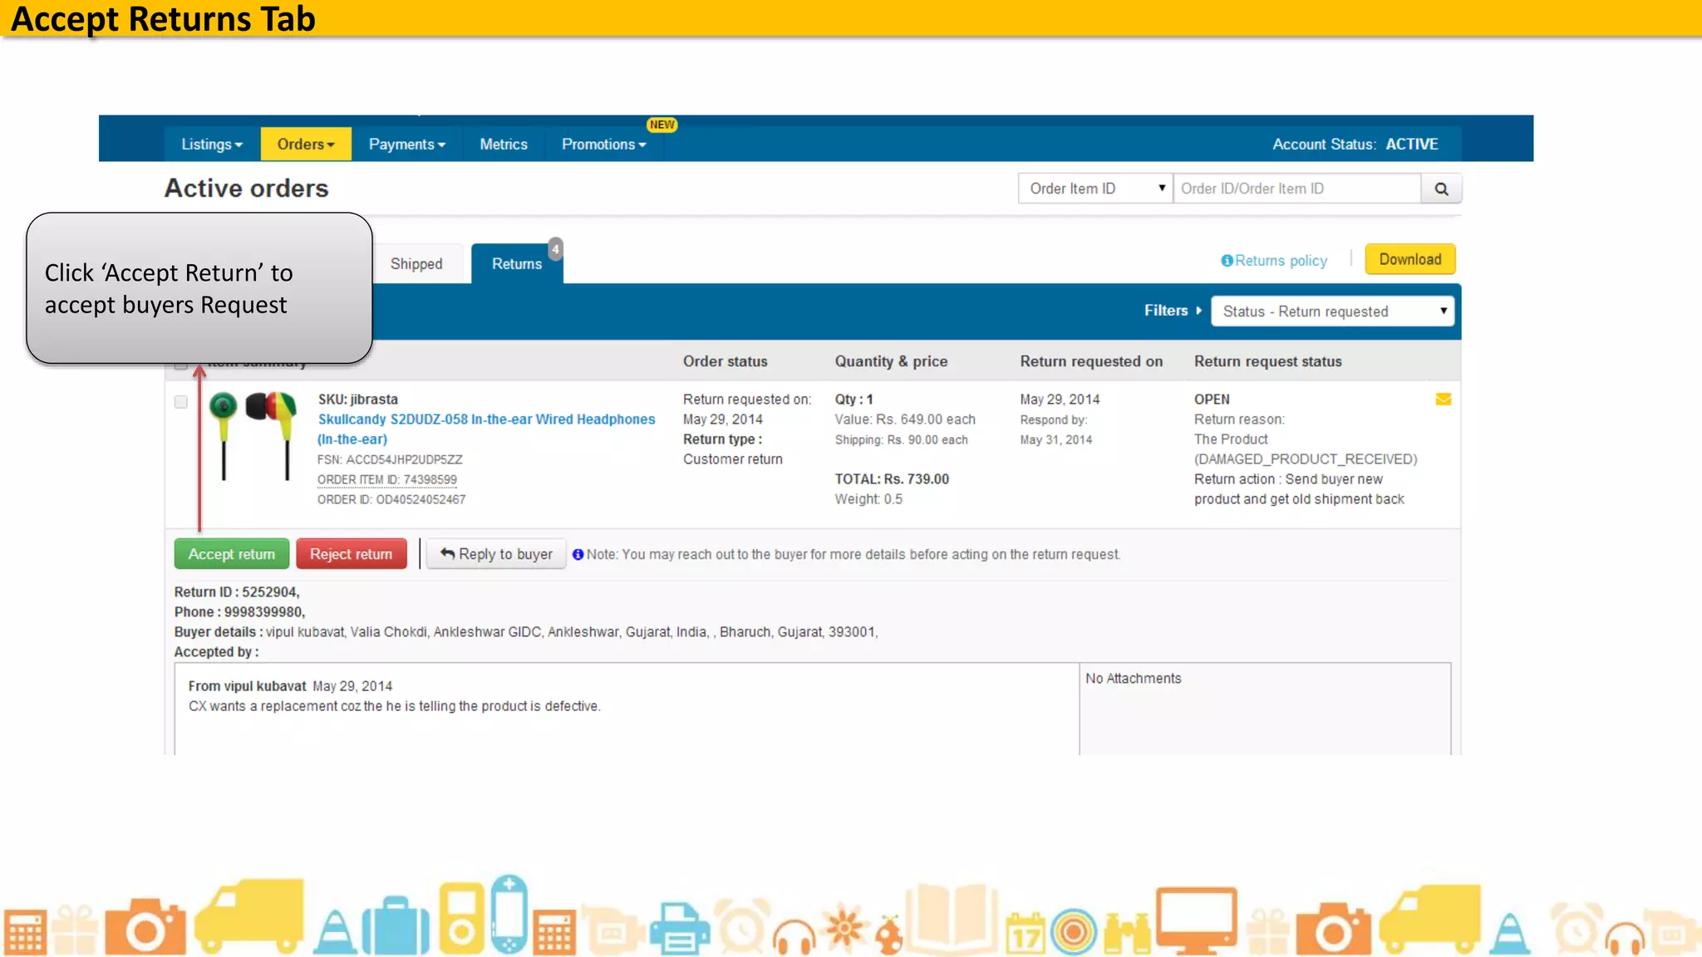Viewport: 1702px width, 957px height.
Task: Open the Listings dropdown menu
Action: (x=212, y=145)
